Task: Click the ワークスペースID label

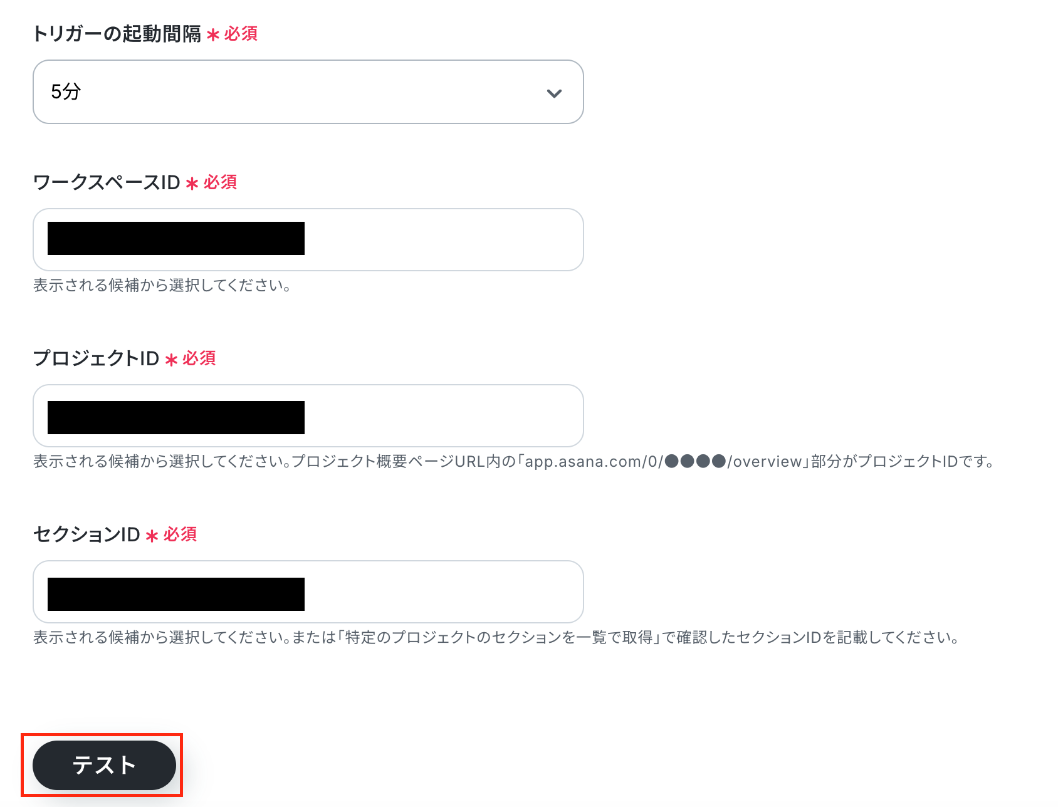Action: point(107,182)
